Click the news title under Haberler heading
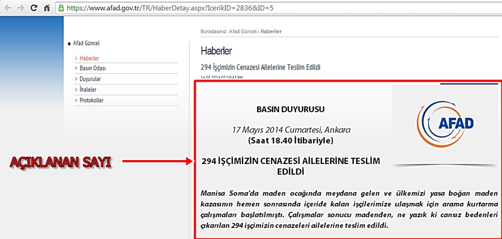The height and width of the screenshot is (239, 502). point(260,67)
